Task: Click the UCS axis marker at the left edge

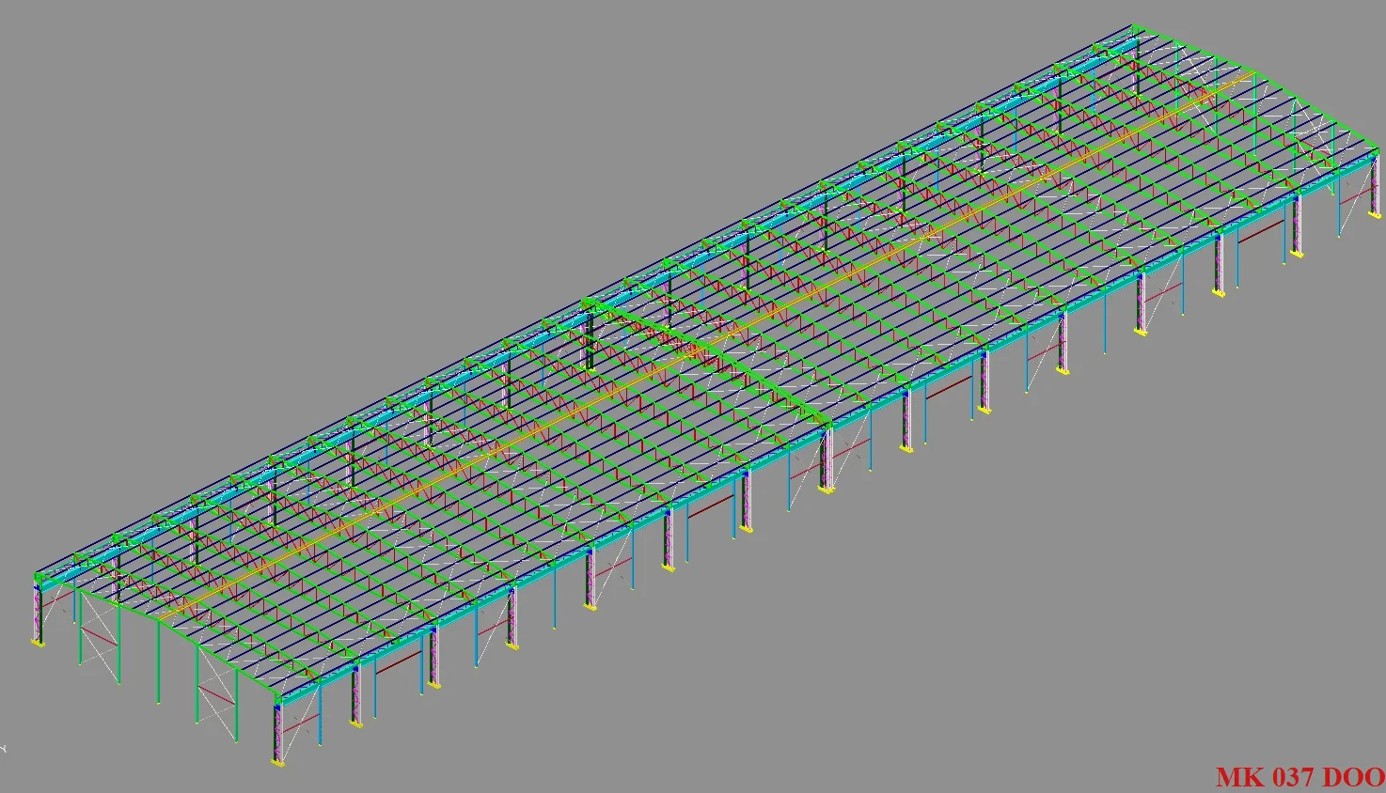Action: (3, 748)
